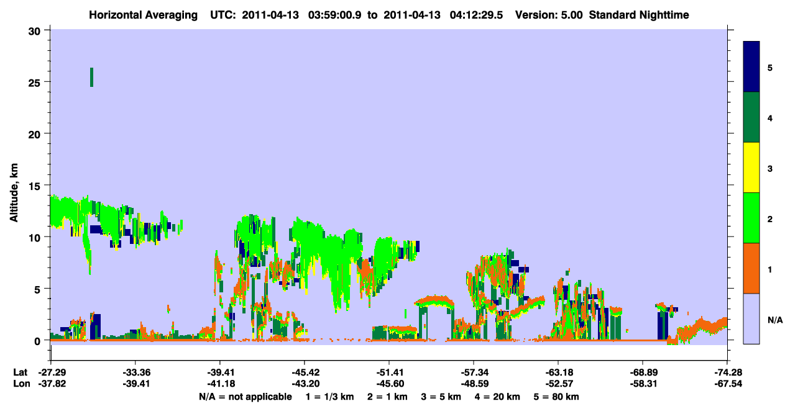Click the altitude tick label 30

(x=36, y=30)
